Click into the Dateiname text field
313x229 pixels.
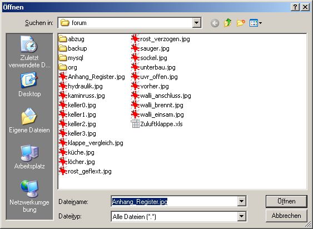click(x=174, y=201)
